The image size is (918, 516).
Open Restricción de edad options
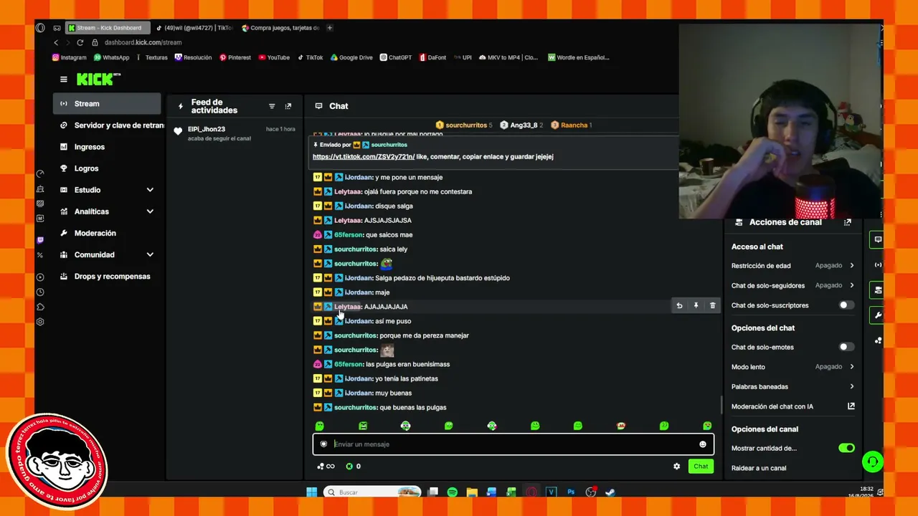793,265
